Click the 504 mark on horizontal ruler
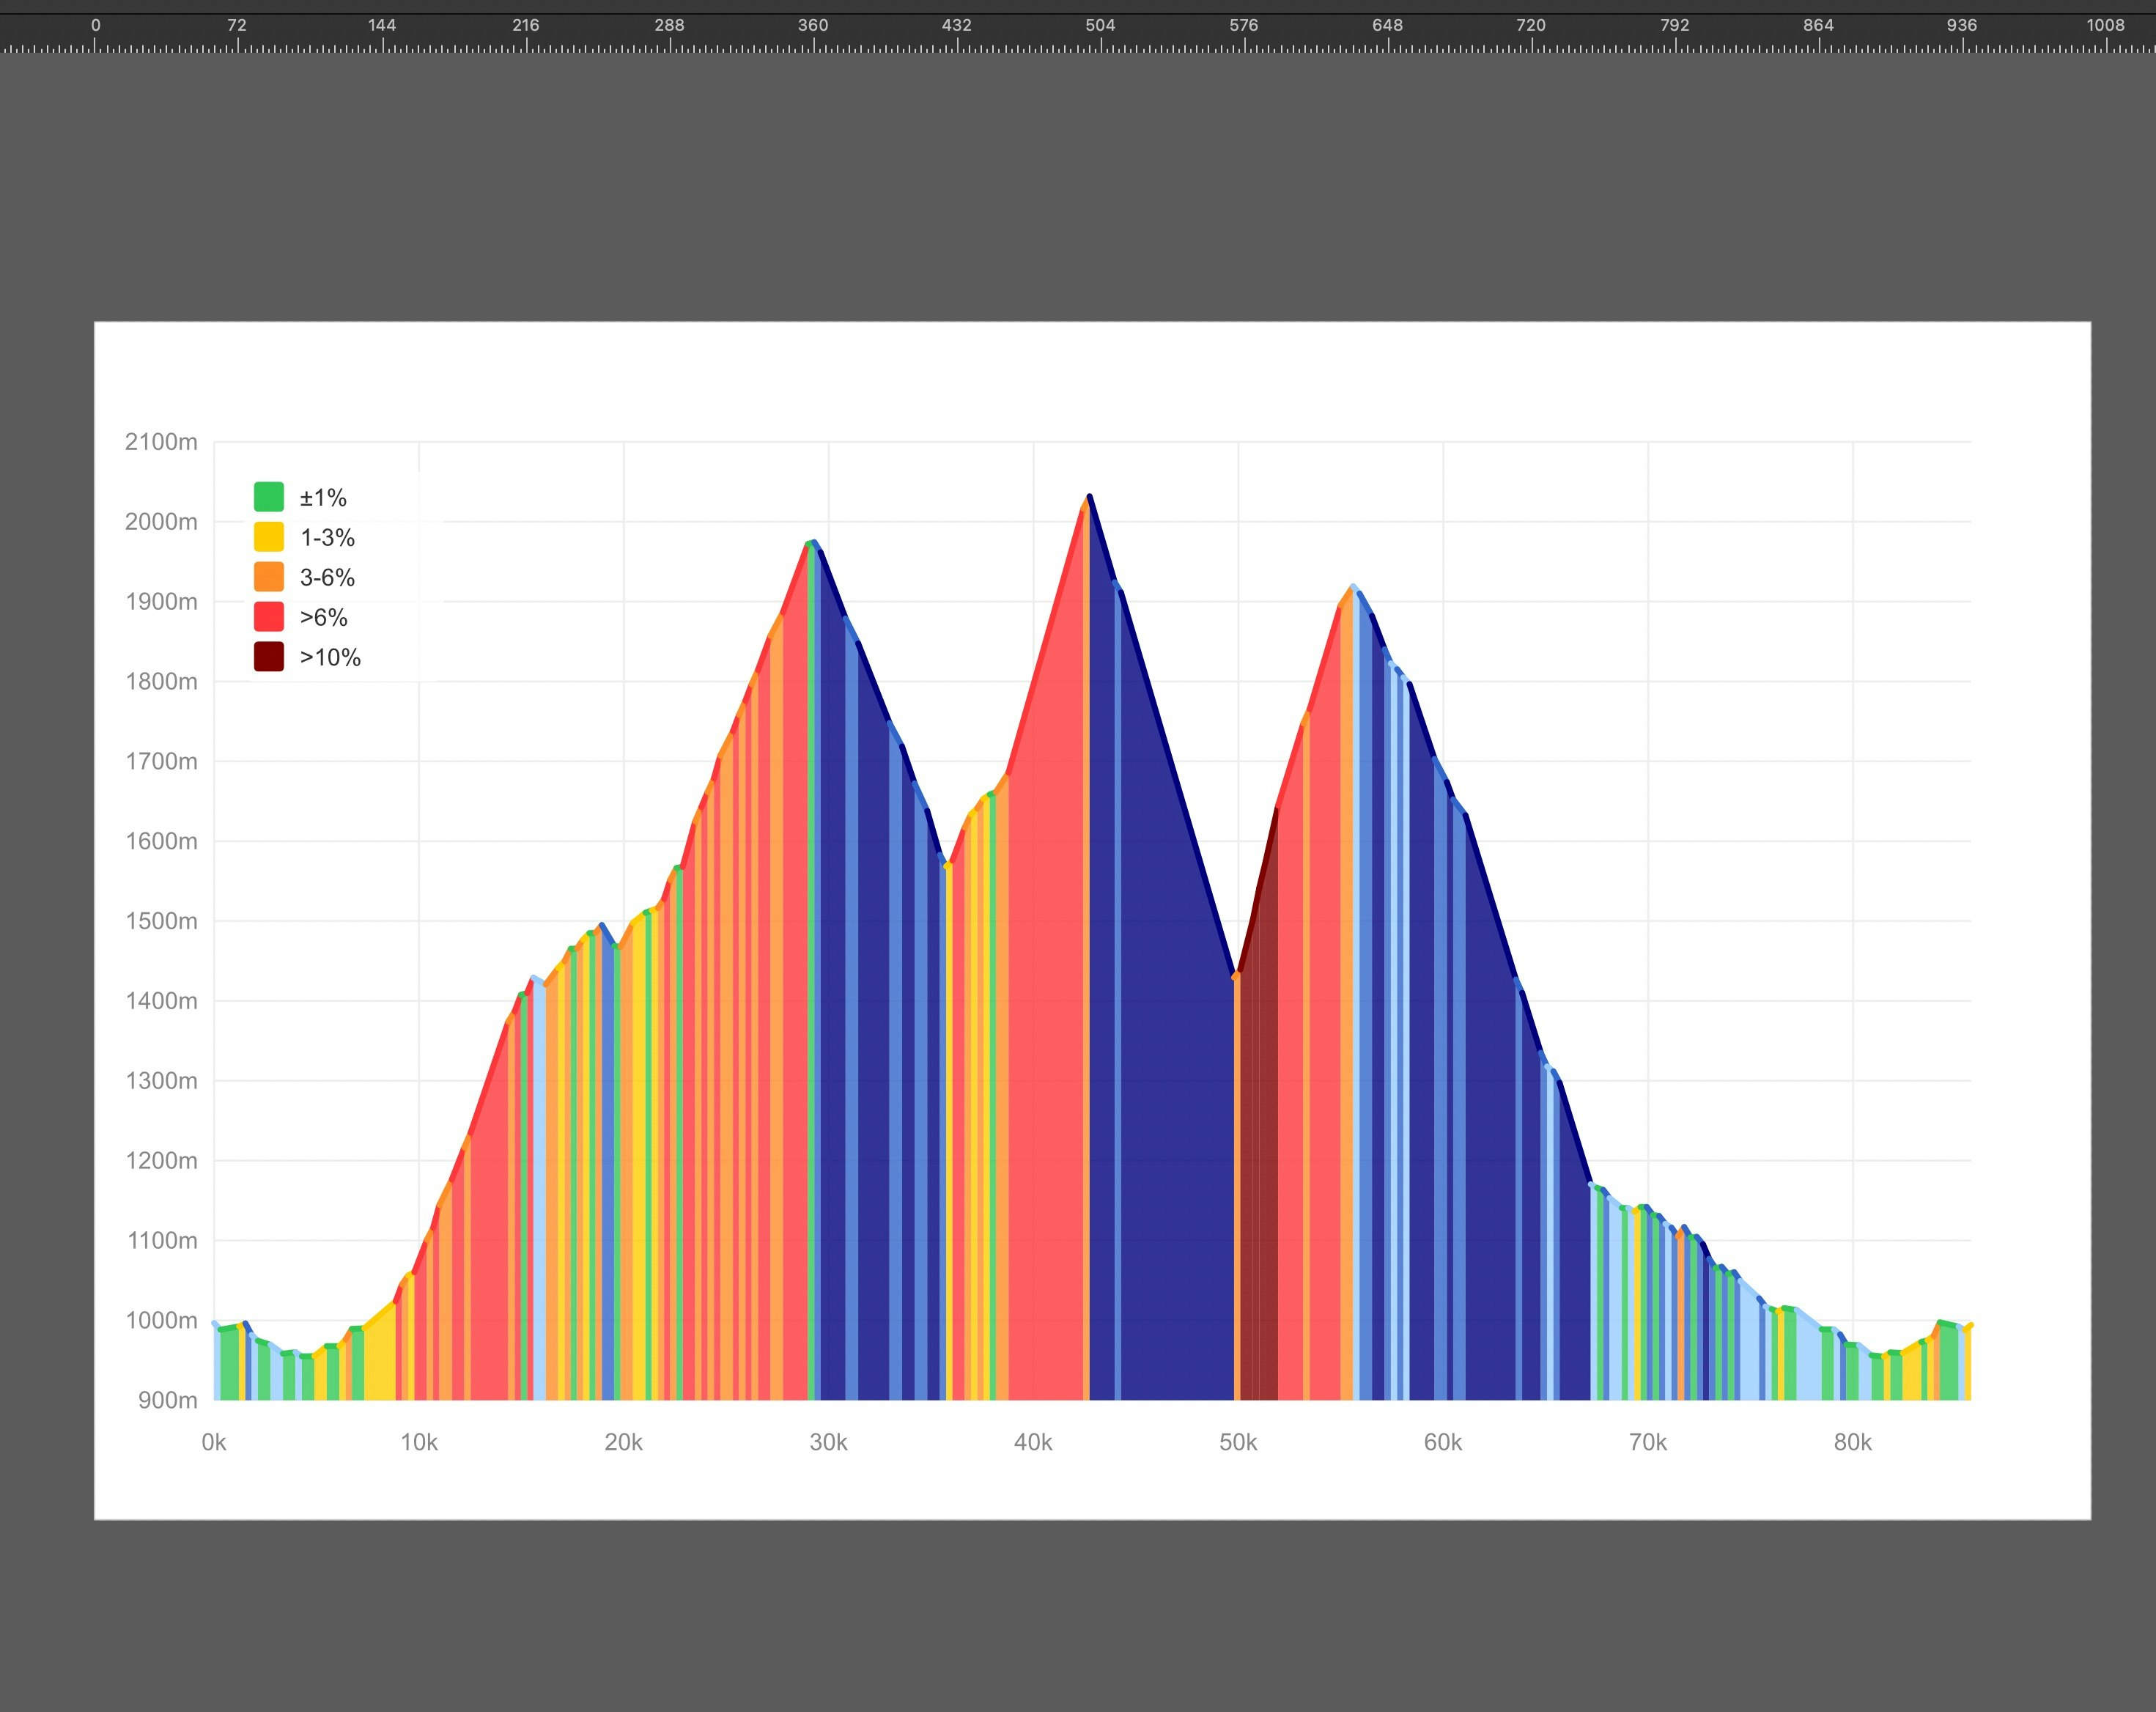 1100,25
